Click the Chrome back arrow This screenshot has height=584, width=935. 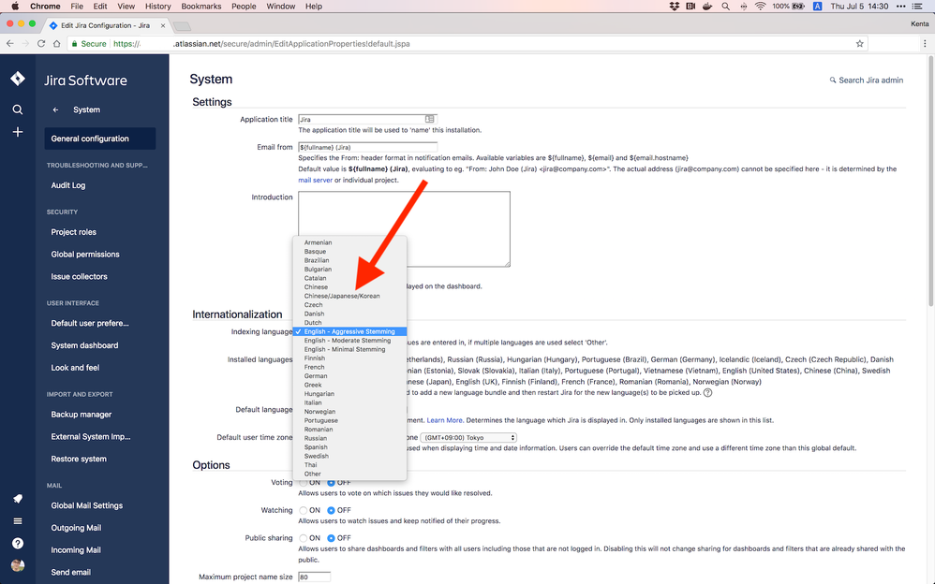point(9,43)
